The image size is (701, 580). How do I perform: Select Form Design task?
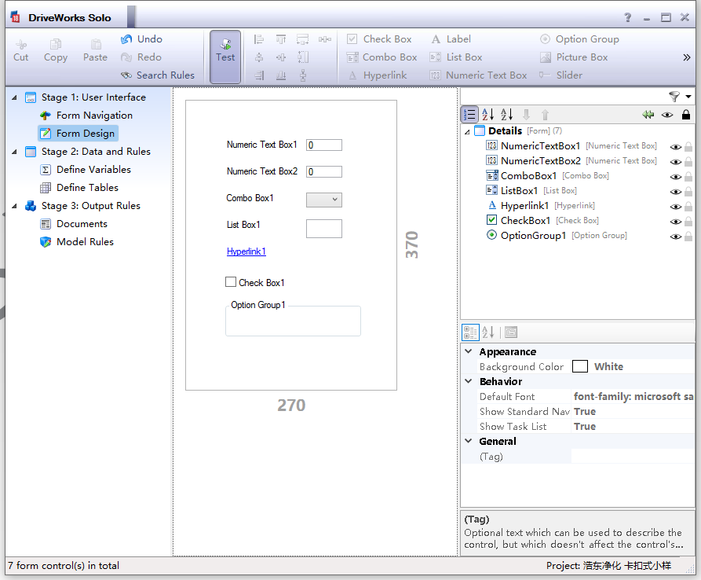[78, 134]
